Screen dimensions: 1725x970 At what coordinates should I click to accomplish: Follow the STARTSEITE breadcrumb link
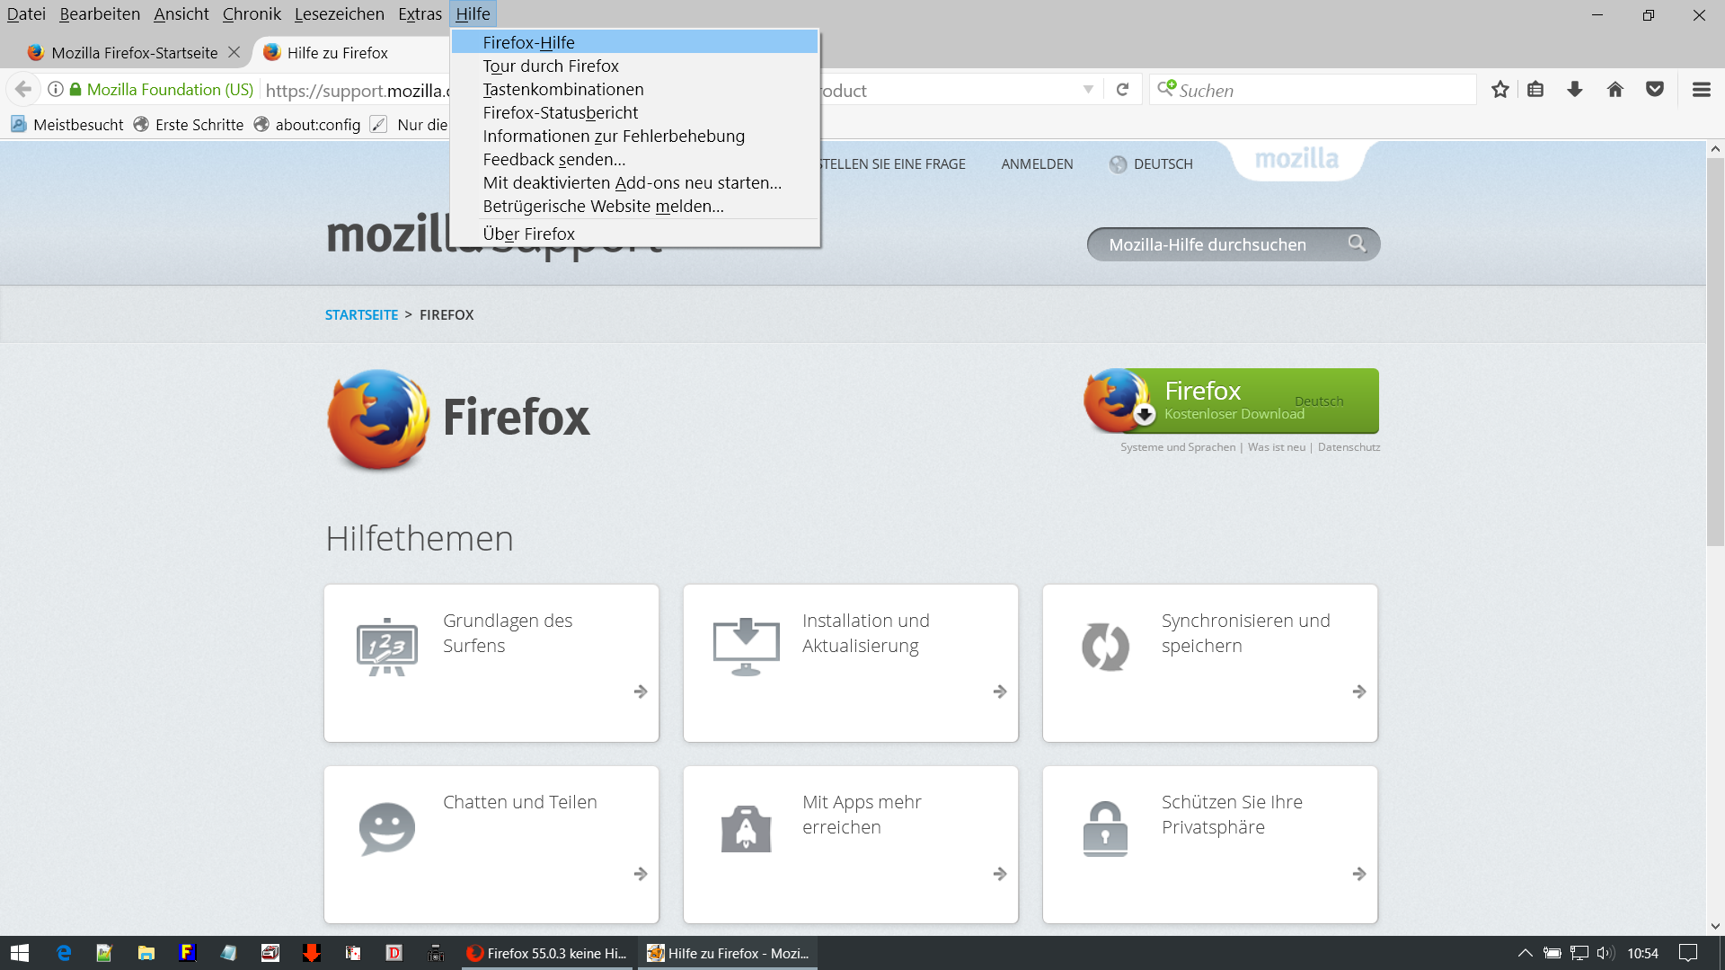pos(361,315)
